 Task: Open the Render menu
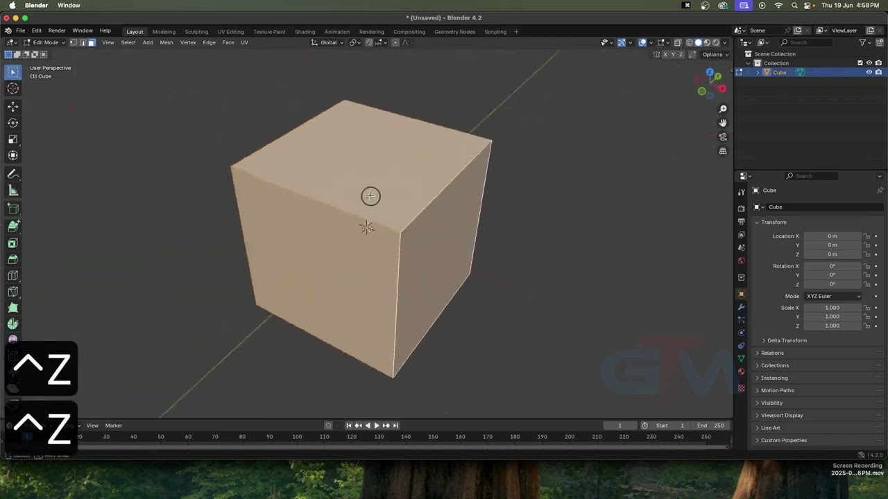coord(57,31)
